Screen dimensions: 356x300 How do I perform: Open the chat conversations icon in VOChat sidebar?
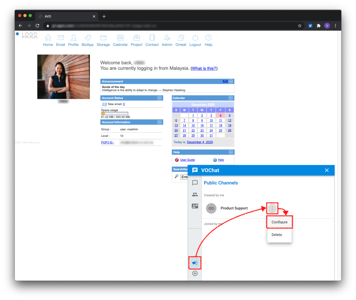coord(195,183)
